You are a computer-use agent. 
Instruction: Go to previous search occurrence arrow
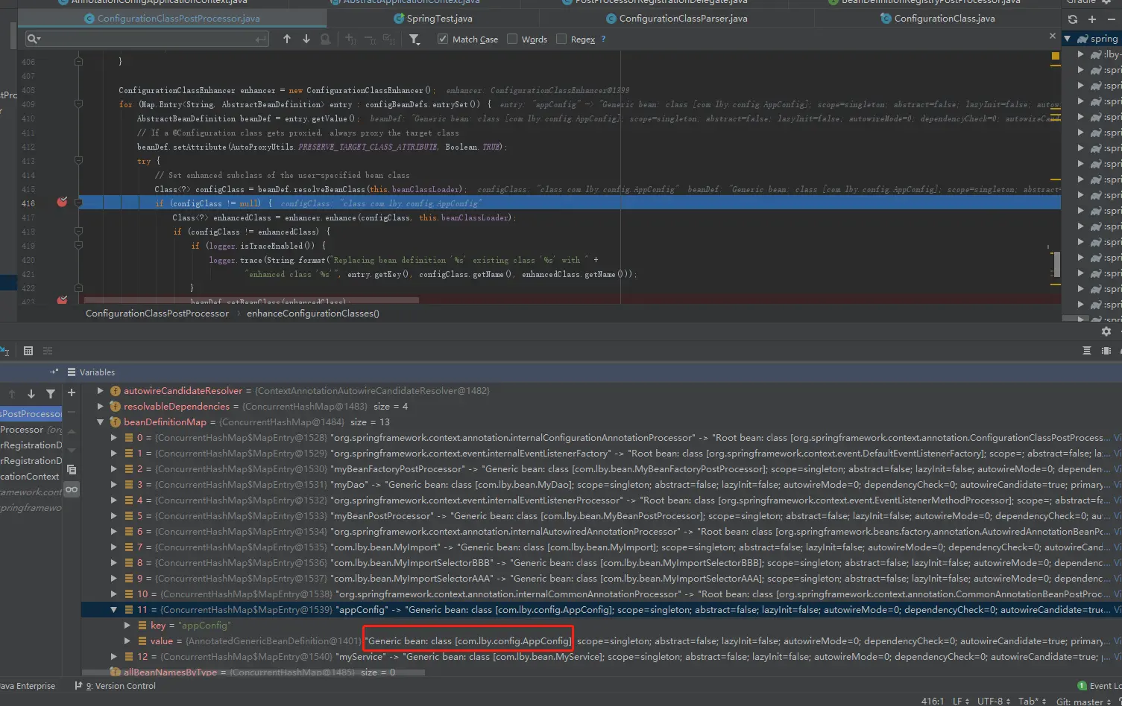[287, 39]
